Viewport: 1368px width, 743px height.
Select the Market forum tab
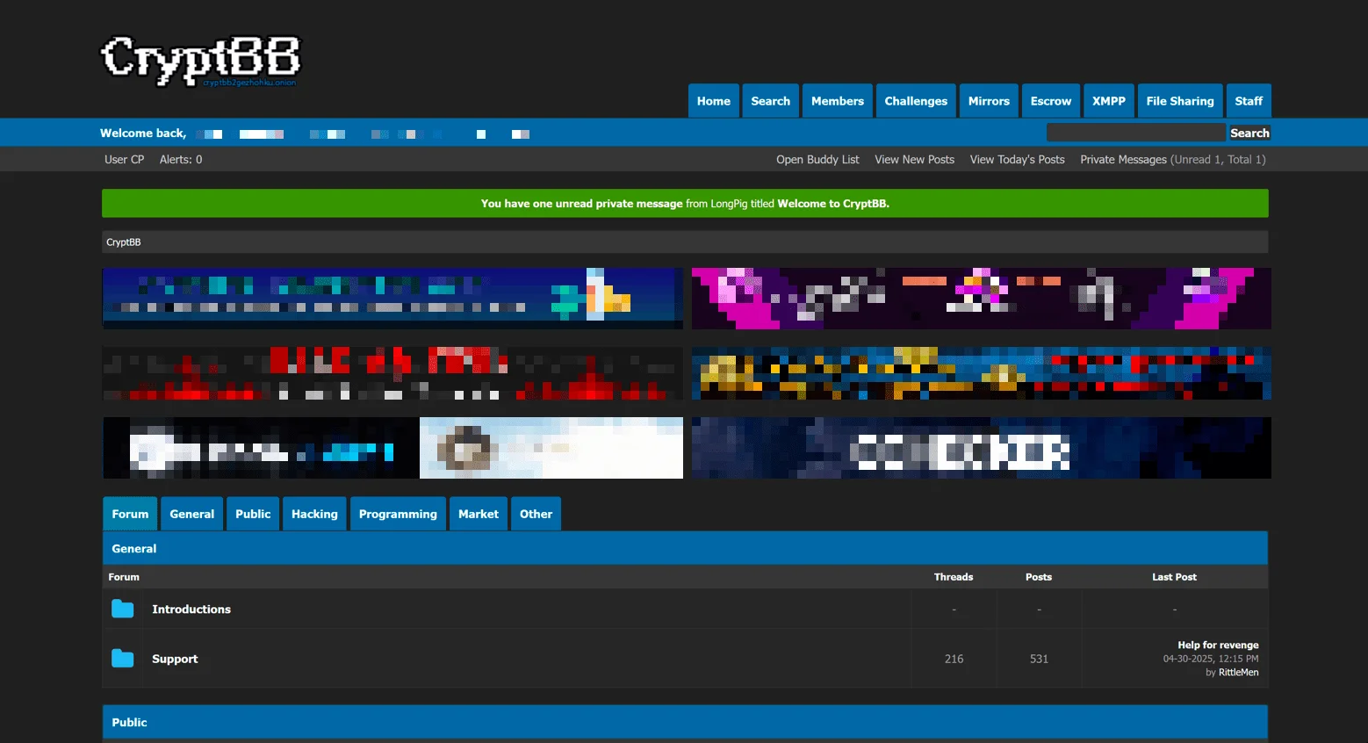pyautogui.click(x=478, y=514)
